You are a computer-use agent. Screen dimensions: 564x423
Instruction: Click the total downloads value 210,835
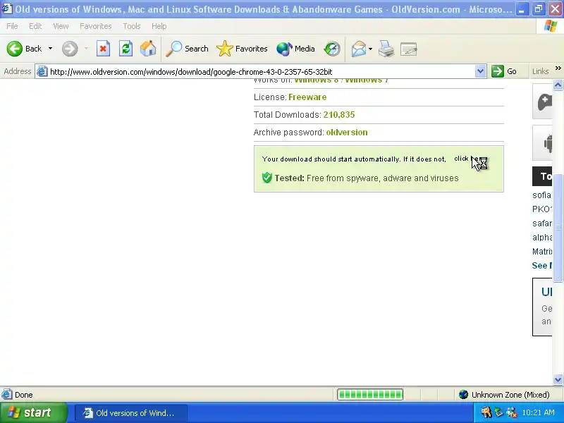click(x=339, y=115)
